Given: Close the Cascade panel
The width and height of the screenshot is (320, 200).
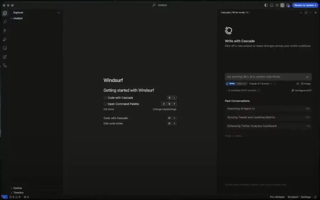Looking at the screenshot, I should (316, 13).
